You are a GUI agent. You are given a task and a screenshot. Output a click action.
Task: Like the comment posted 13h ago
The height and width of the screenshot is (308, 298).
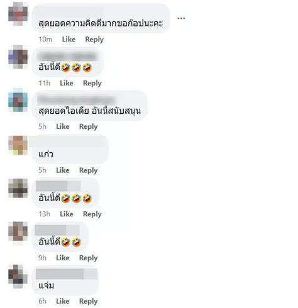[x=67, y=214]
